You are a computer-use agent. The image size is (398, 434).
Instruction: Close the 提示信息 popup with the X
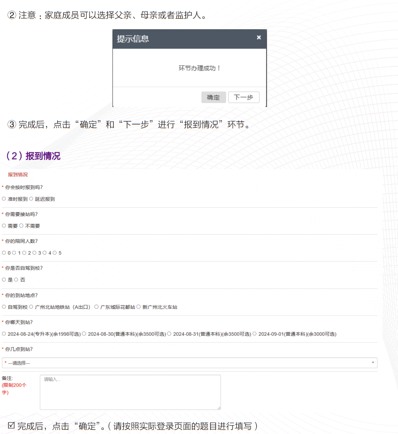click(x=259, y=37)
